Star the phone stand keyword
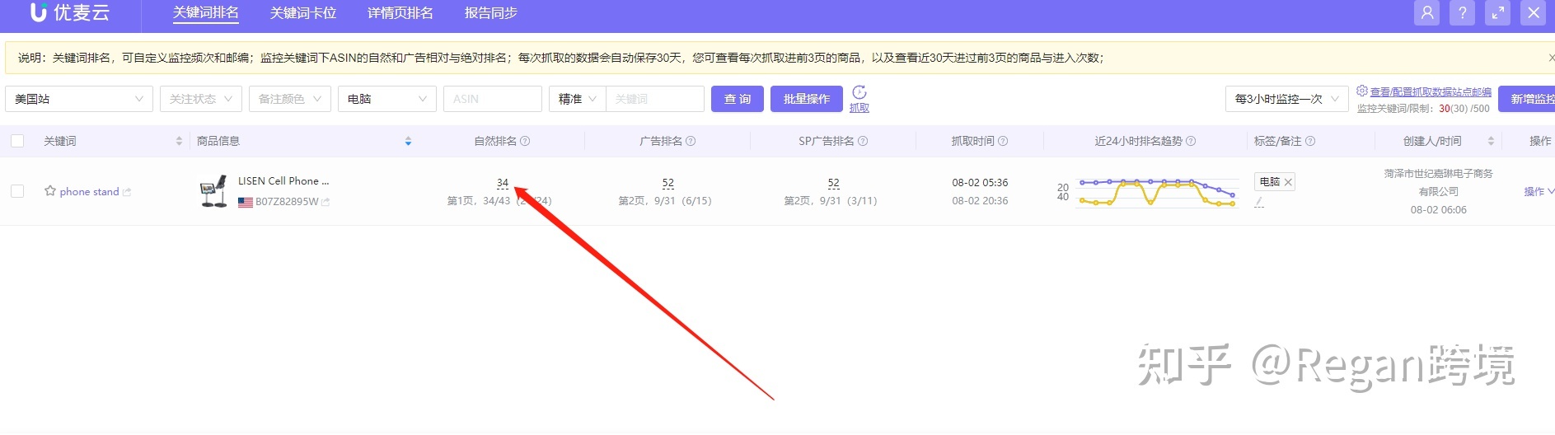Image resolution: width=1555 pixels, height=435 pixels. point(50,191)
